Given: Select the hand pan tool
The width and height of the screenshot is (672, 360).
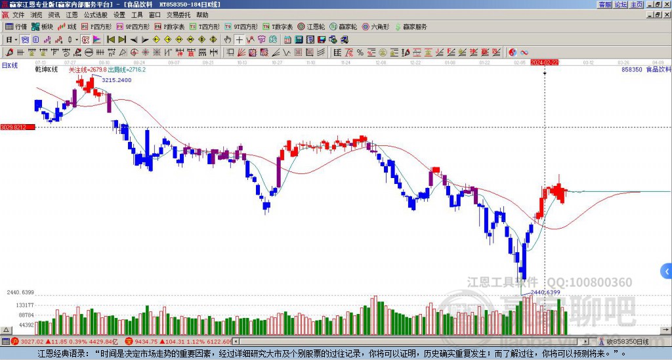Looking at the screenshot, I should click(x=228, y=39).
